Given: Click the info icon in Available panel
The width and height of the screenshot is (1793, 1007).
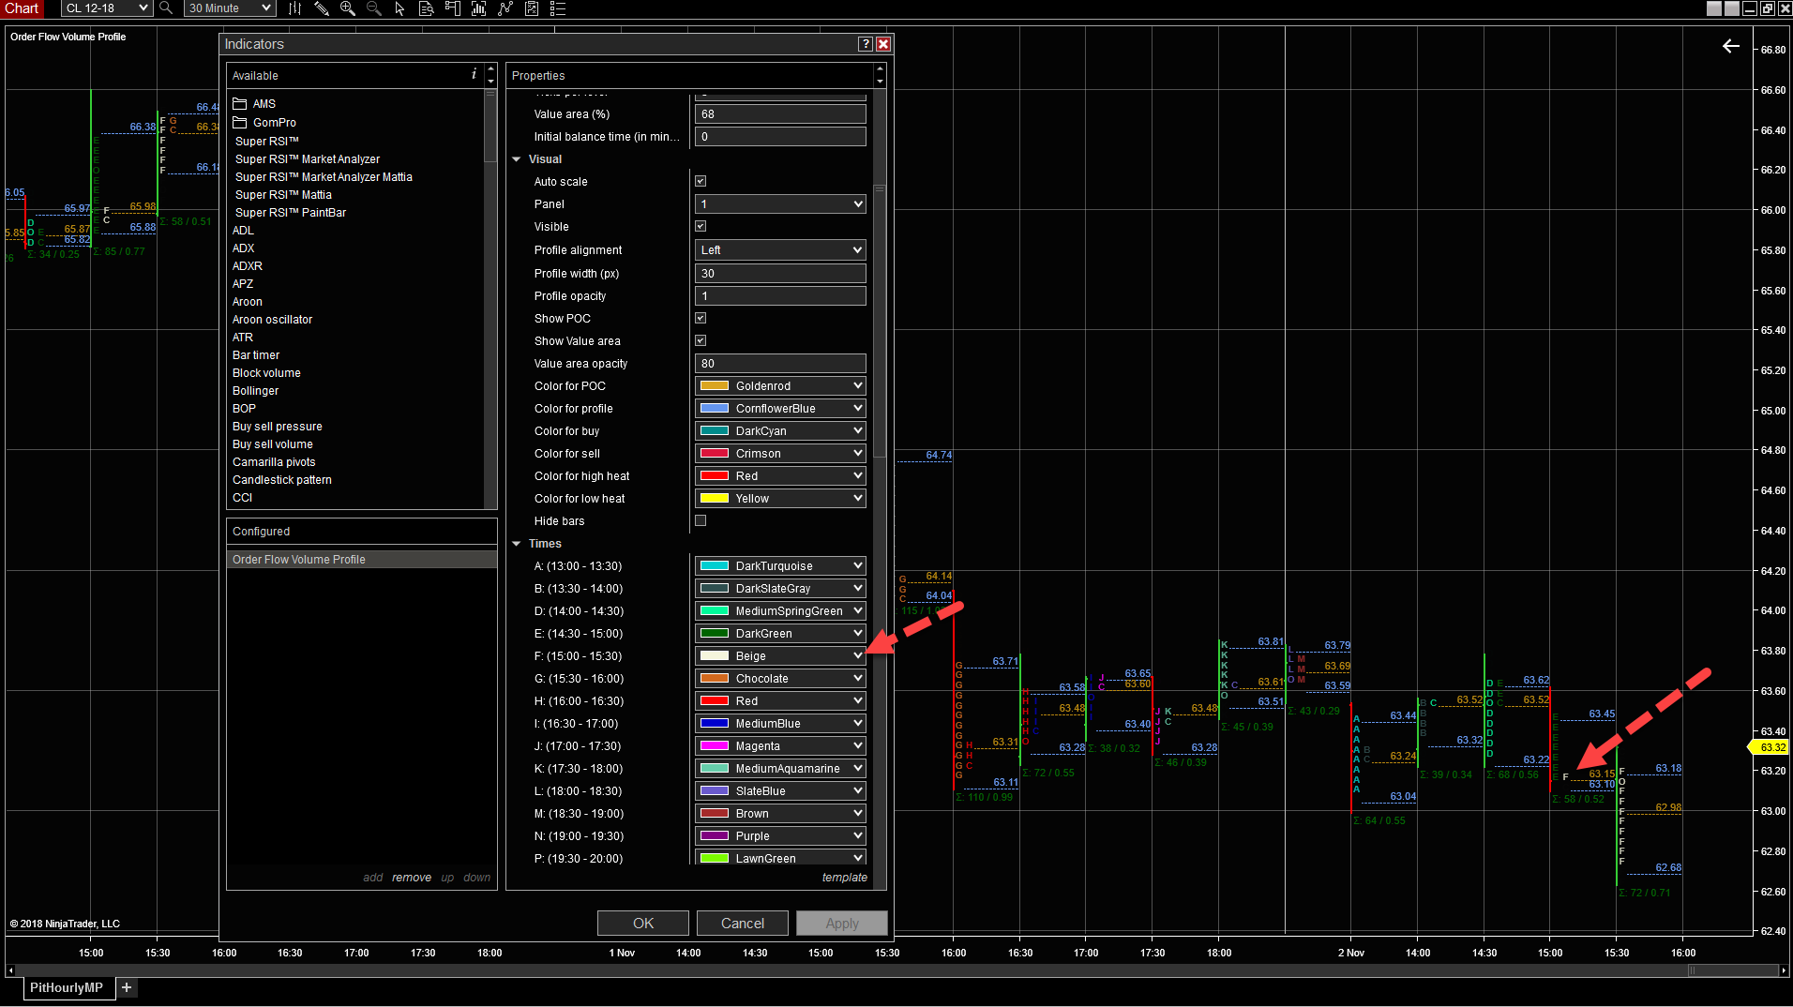Looking at the screenshot, I should (474, 74).
